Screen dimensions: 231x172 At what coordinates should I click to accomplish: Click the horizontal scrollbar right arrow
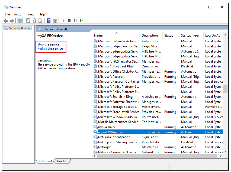click(x=221, y=156)
